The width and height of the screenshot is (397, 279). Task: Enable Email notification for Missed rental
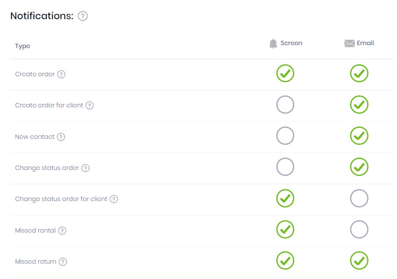(359, 230)
